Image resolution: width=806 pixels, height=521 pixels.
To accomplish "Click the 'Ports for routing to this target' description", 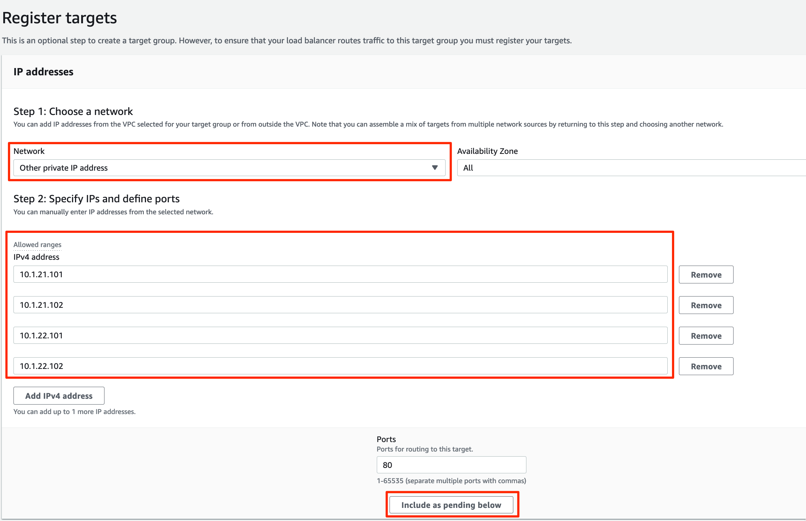I will [x=425, y=449].
